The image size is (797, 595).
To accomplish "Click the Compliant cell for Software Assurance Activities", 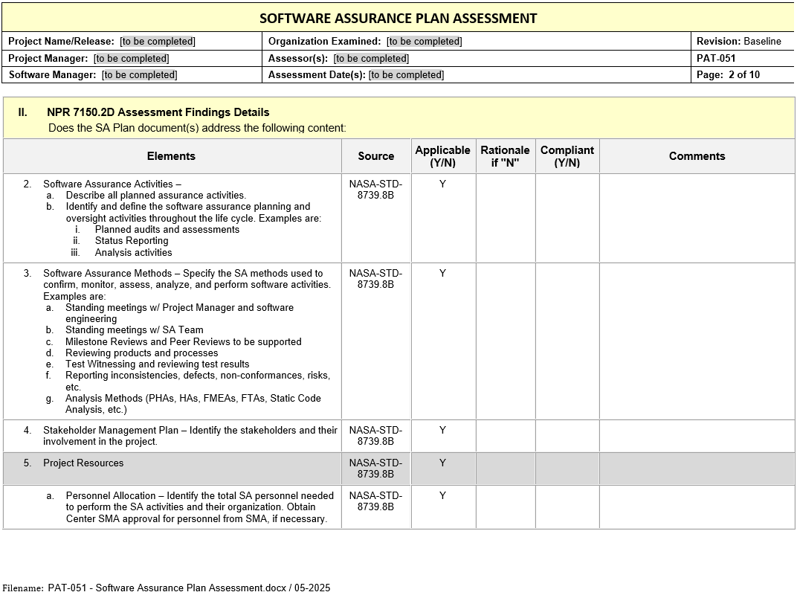I will 567,218.
